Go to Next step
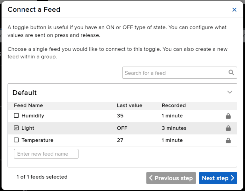 coord(218,178)
